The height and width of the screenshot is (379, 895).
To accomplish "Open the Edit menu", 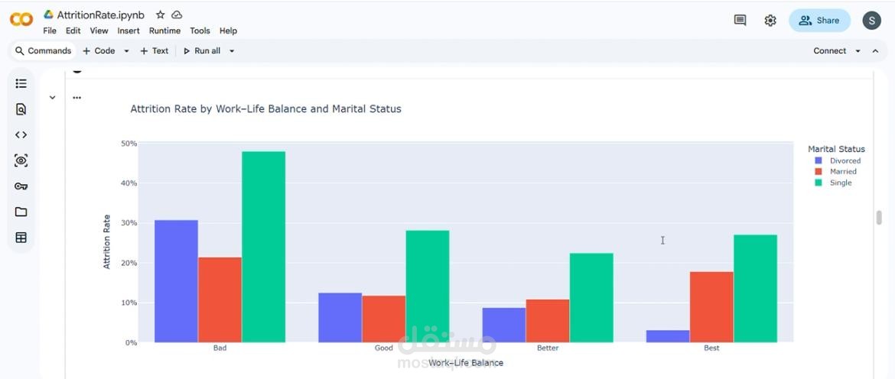I will coord(73,31).
